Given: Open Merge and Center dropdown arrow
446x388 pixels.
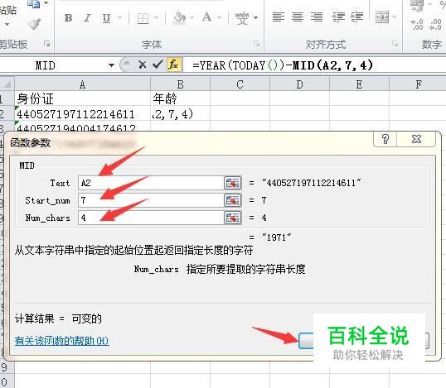Looking at the screenshot, I should [x=395, y=17].
